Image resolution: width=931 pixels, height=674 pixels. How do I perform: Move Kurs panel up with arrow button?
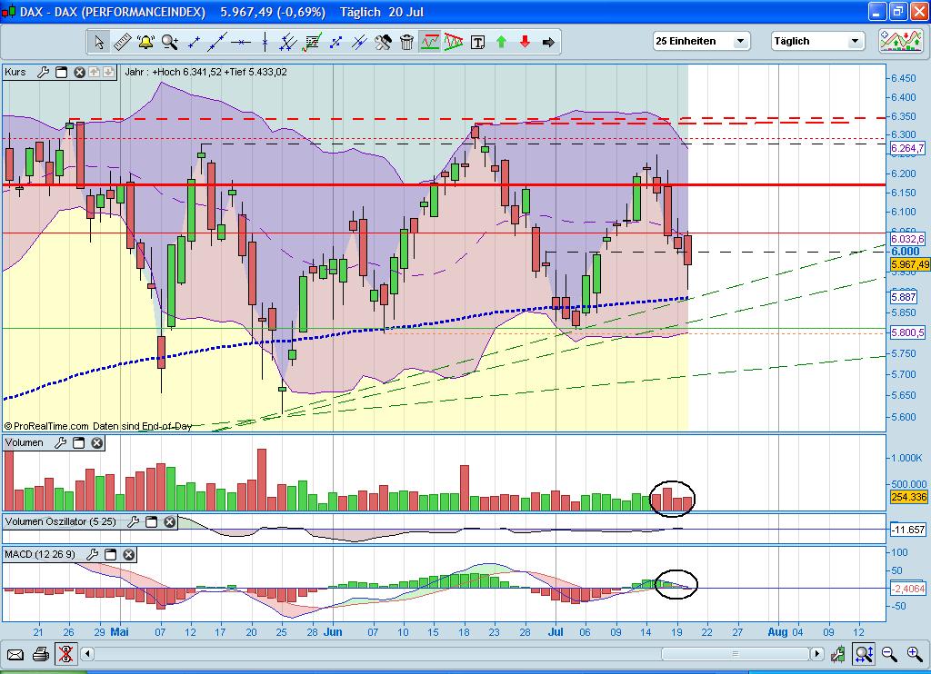pos(94,73)
